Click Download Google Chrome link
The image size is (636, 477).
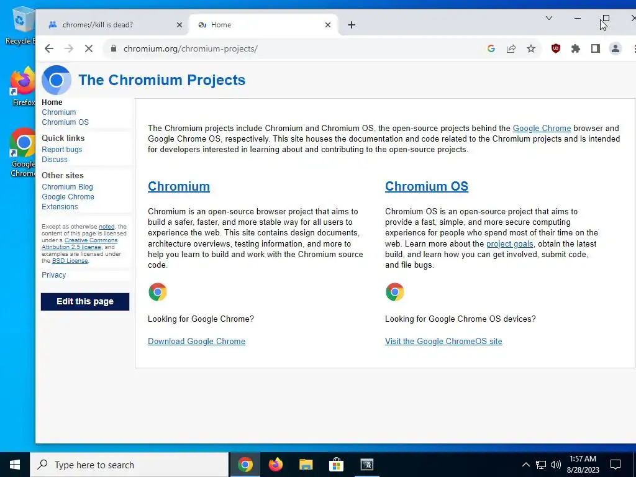click(197, 341)
